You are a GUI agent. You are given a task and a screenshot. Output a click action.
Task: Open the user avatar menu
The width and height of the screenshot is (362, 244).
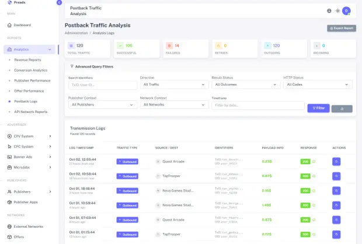pos(346,11)
